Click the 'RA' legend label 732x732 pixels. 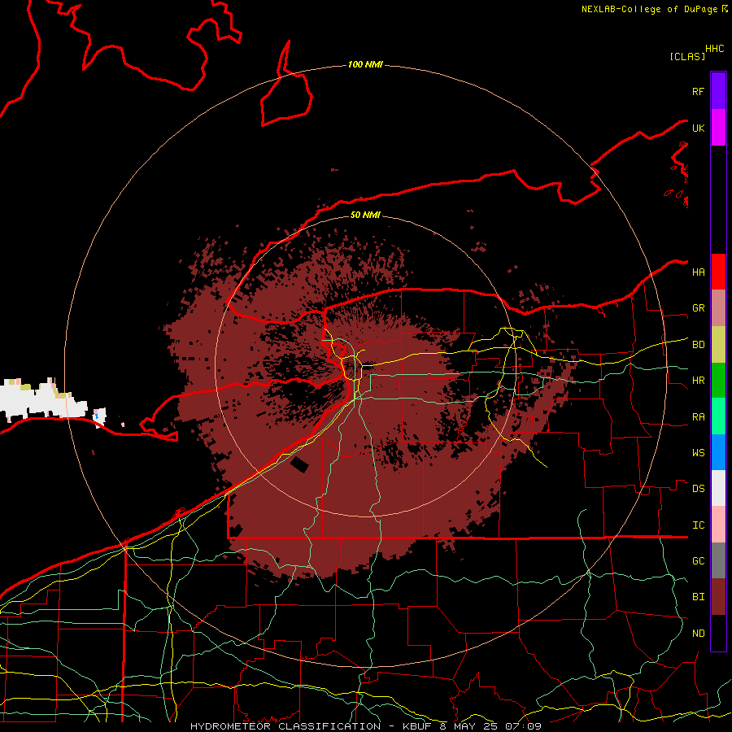[699, 417]
